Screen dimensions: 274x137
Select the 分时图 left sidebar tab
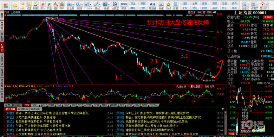[2, 36]
